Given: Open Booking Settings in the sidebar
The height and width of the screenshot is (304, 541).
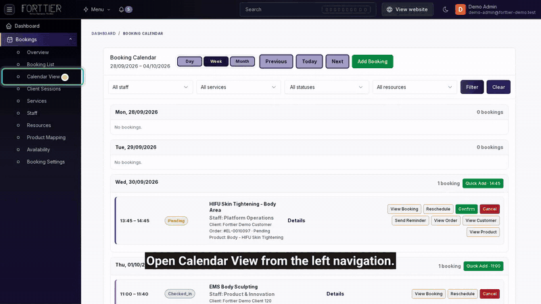Looking at the screenshot, I should pos(45,161).
